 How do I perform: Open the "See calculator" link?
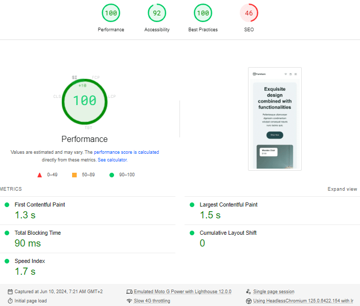coord(112,160)
